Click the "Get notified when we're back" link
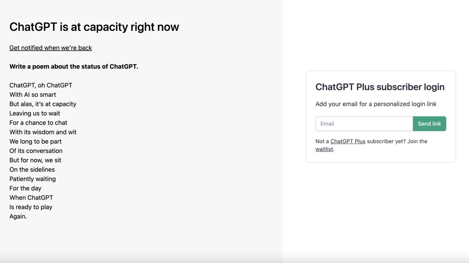Viewport: 469px width, 263px height. tap(50, 48)
